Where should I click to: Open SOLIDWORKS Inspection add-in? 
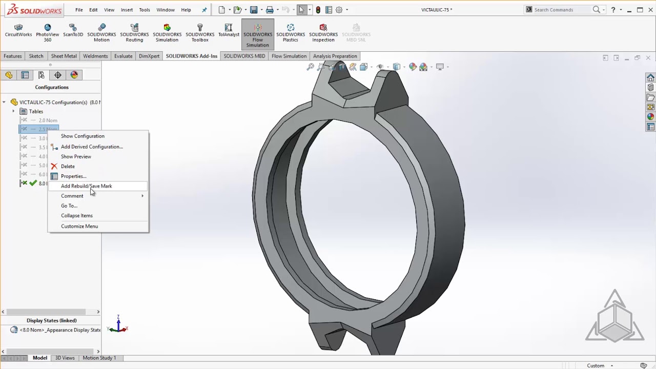(x=323, y=33)
